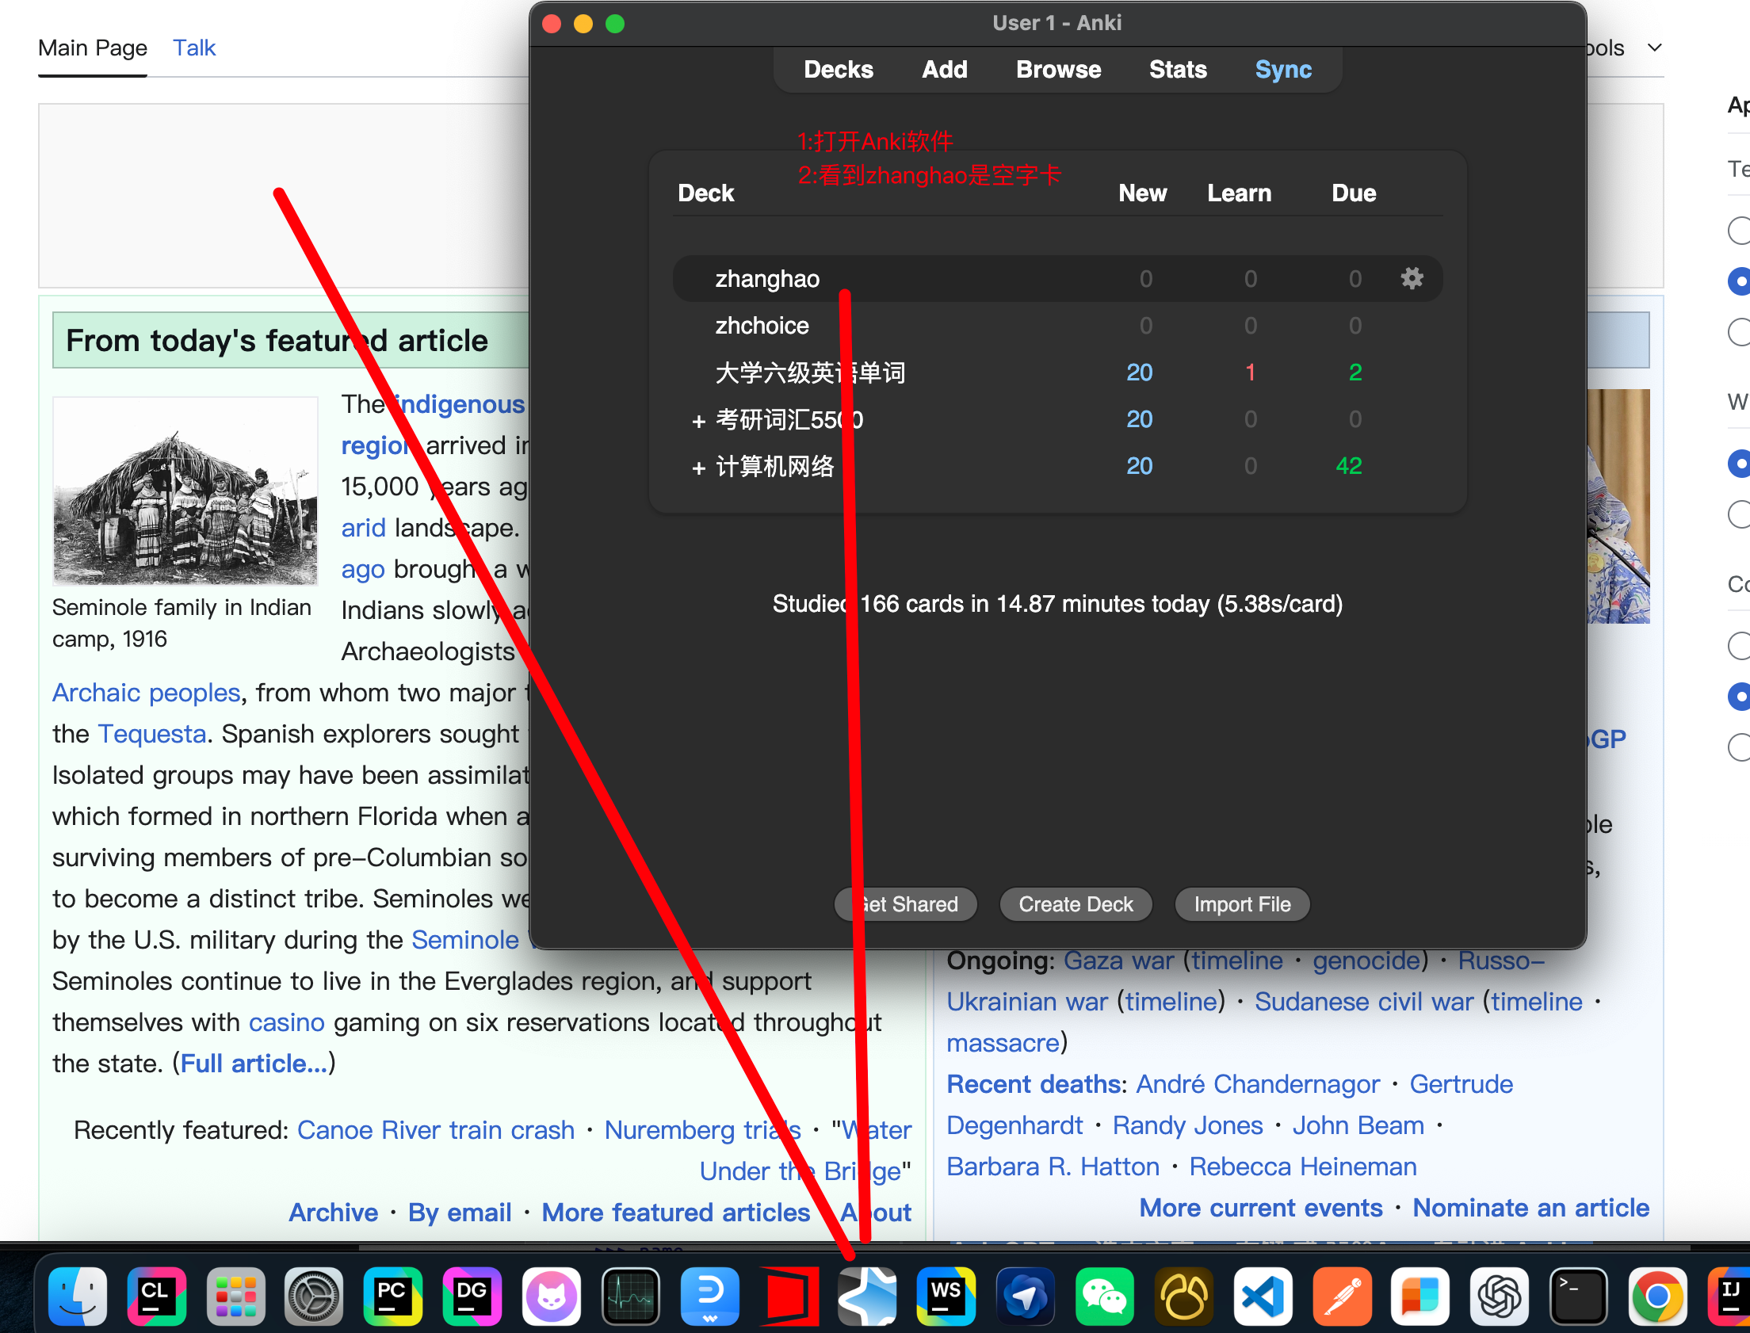
Task: Open Google Chrome from the Dock
Action: click(x=1656, y=1297)
